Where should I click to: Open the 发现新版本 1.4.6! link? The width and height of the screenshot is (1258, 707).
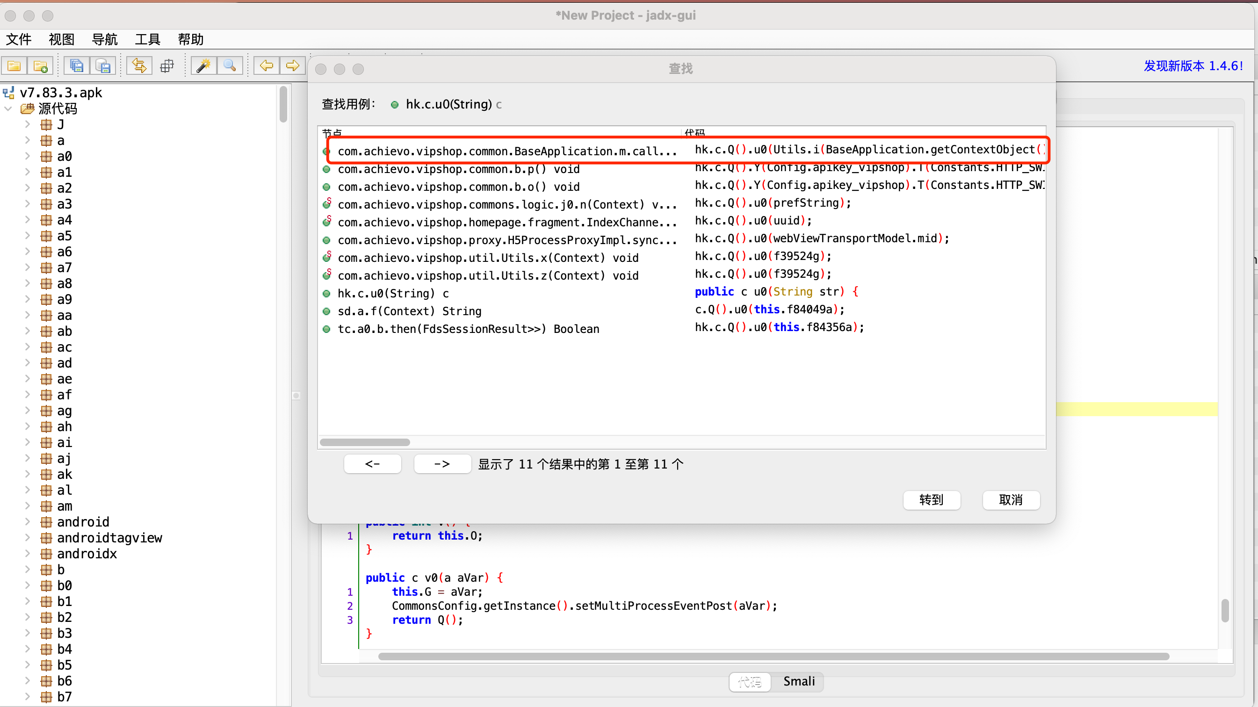[x=1193, y=66]
